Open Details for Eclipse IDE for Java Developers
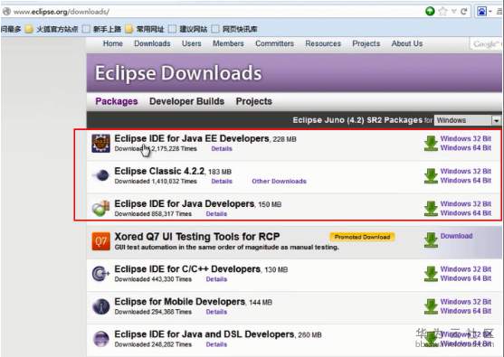Viewport: 504px width, 357px height. tap(216, 214)
